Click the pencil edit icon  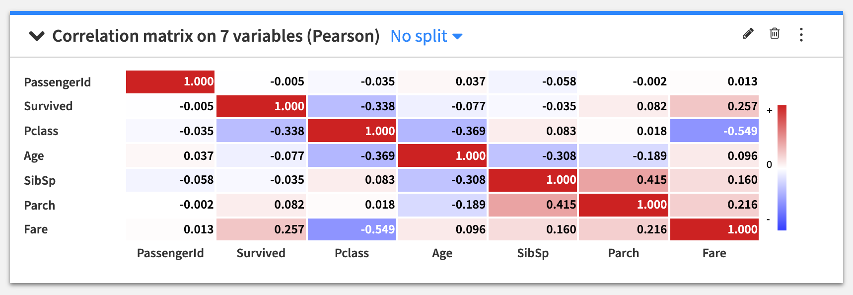(748, 34)
